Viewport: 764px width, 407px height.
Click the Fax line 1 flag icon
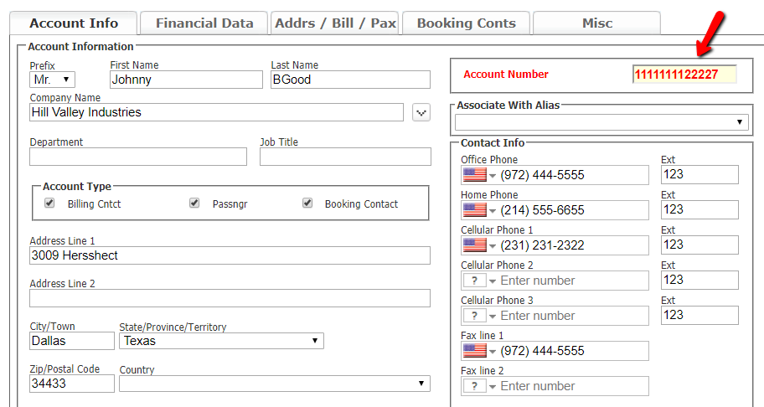pos(475,351)
